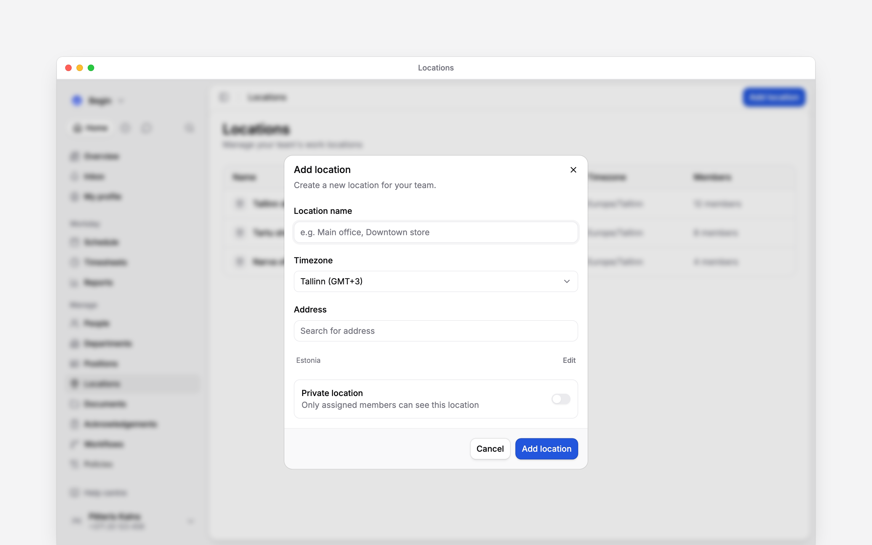Open the Timezone dropdown
Screen dimensions: 872x545
pyautogui.click(x=436, y=281)
